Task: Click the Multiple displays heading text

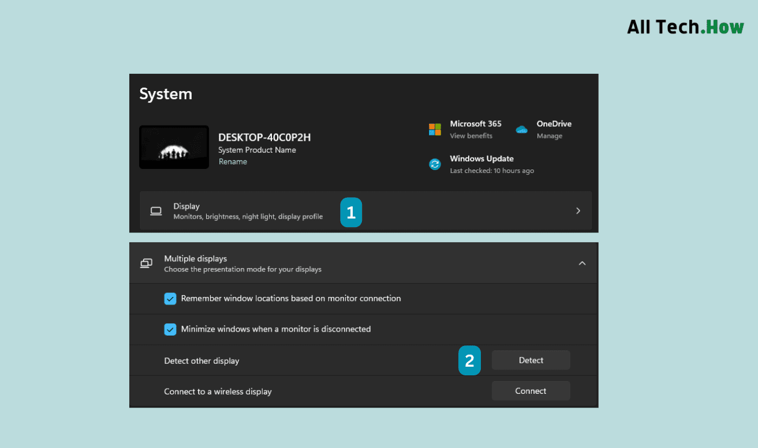Action: (x=196, y=259)
